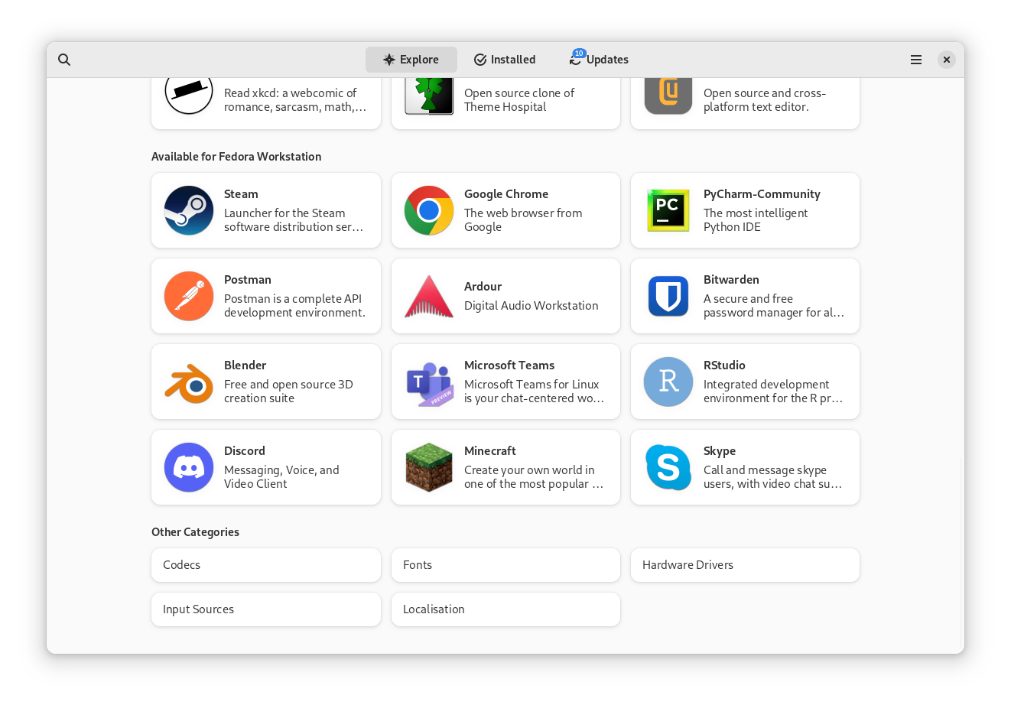Click the RStudio blue R icon
The width and height of the screenshot is (1011, 705).
click(668, 382)
